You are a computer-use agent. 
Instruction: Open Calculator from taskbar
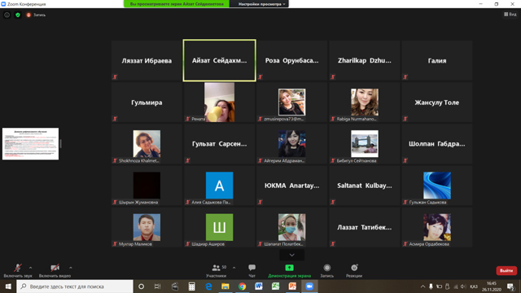click(192, 286)
